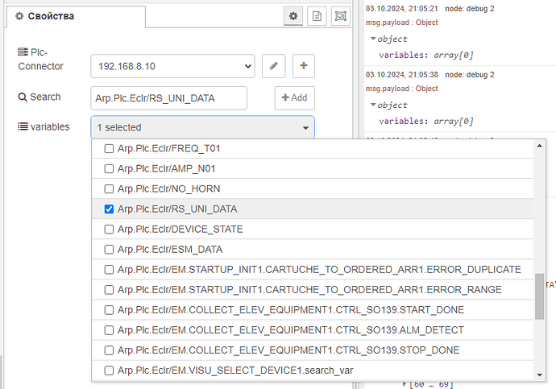Click the Search magnifier icon
This screenshot has width=556, height=389.
point(23,97)
